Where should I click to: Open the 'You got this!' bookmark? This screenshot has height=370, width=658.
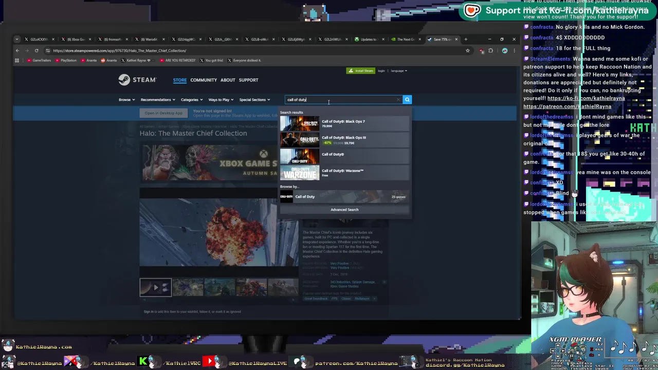click(x=211, y=60)
